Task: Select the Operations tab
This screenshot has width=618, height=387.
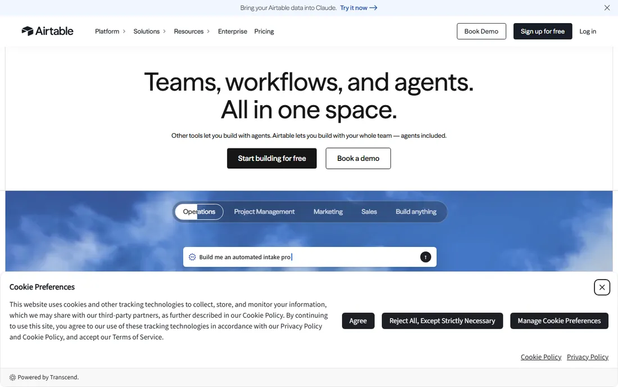Action: point(199,212)
